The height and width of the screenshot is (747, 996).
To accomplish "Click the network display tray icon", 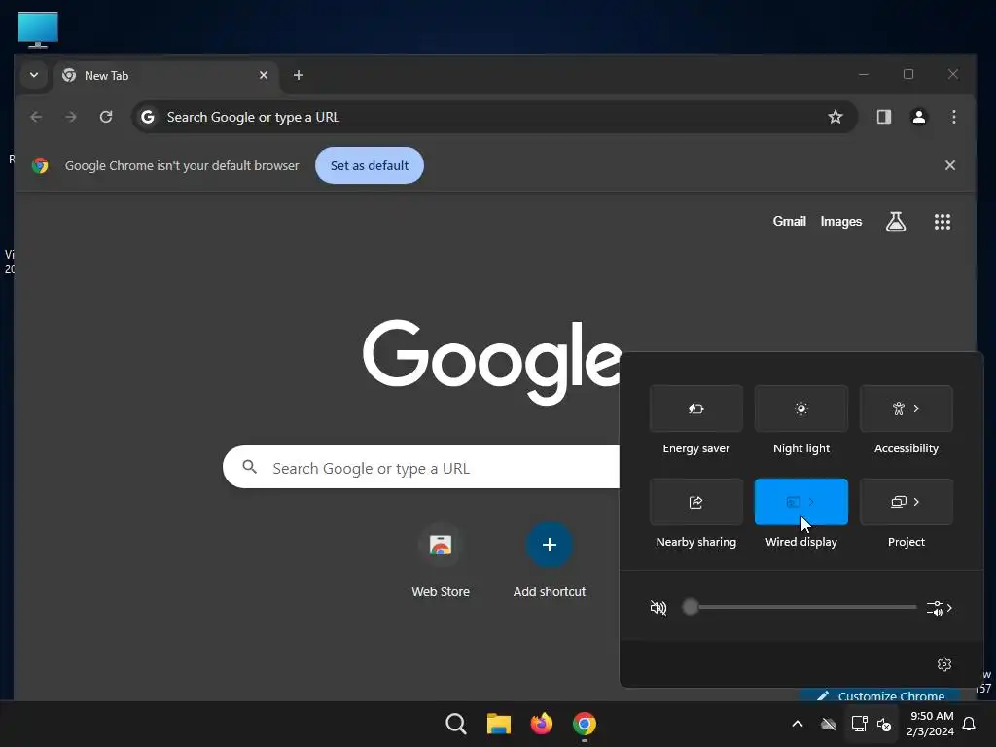I will click(859, 724).
